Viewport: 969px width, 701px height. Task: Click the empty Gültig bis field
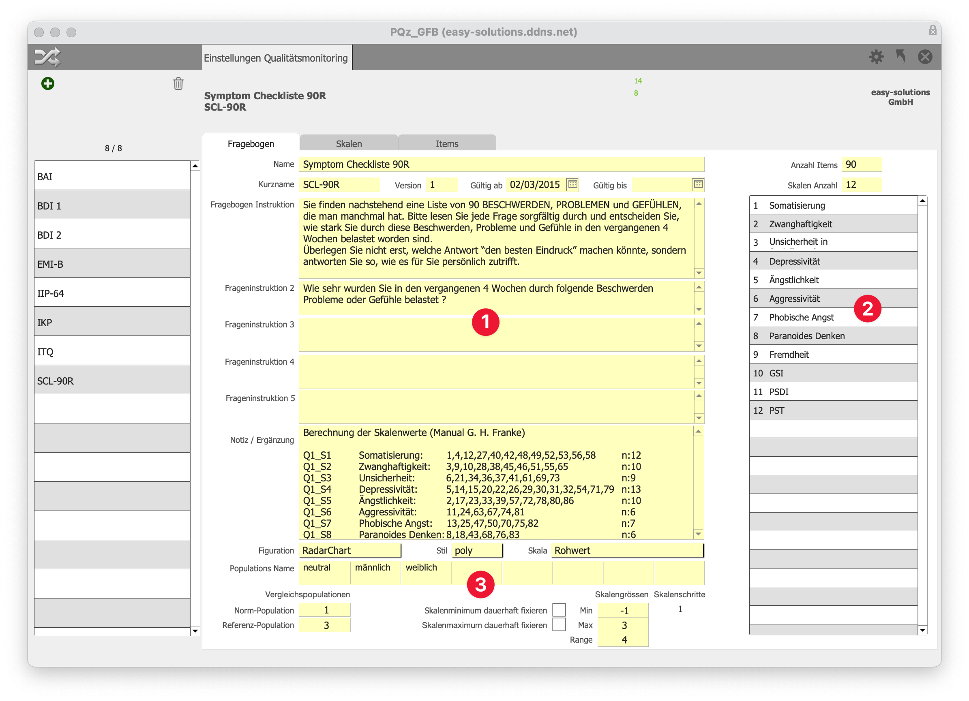[661, 184]
